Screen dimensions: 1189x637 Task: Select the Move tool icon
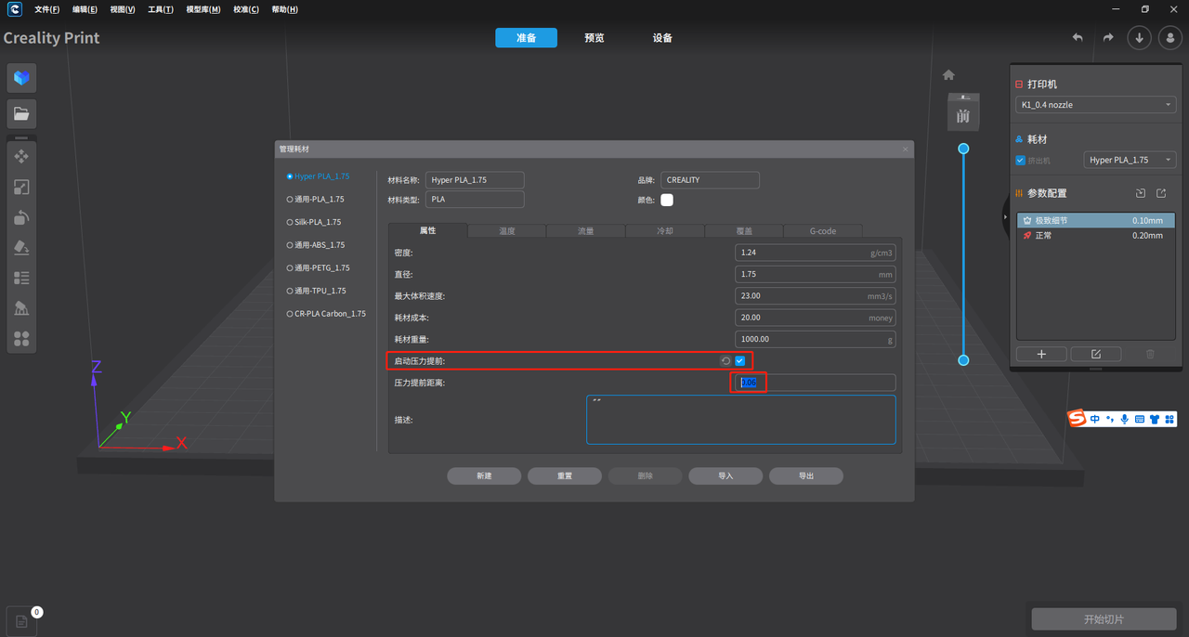[21, 156]
